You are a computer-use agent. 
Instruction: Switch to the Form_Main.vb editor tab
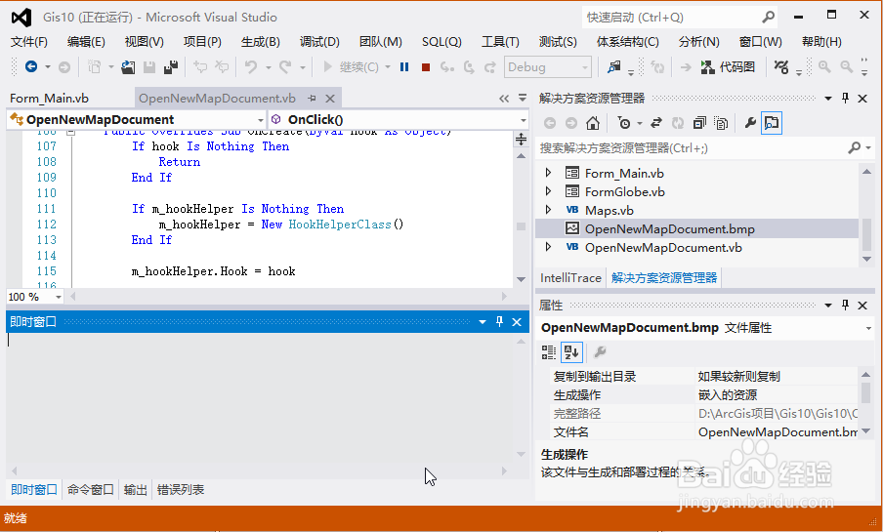(x=49, y=99)
